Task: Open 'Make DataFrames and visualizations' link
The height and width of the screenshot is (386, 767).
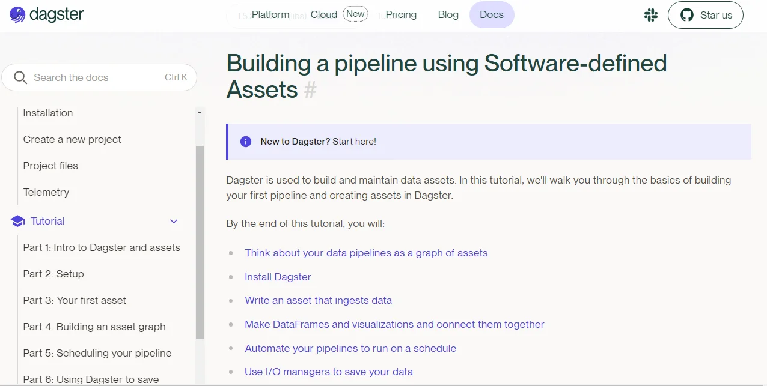Action: pyautogui.click(x=394, y=324)
